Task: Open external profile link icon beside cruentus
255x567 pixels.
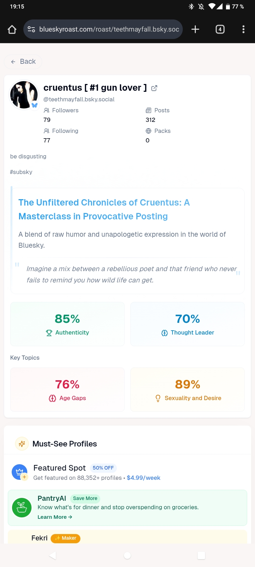Action: coord(154,88)
